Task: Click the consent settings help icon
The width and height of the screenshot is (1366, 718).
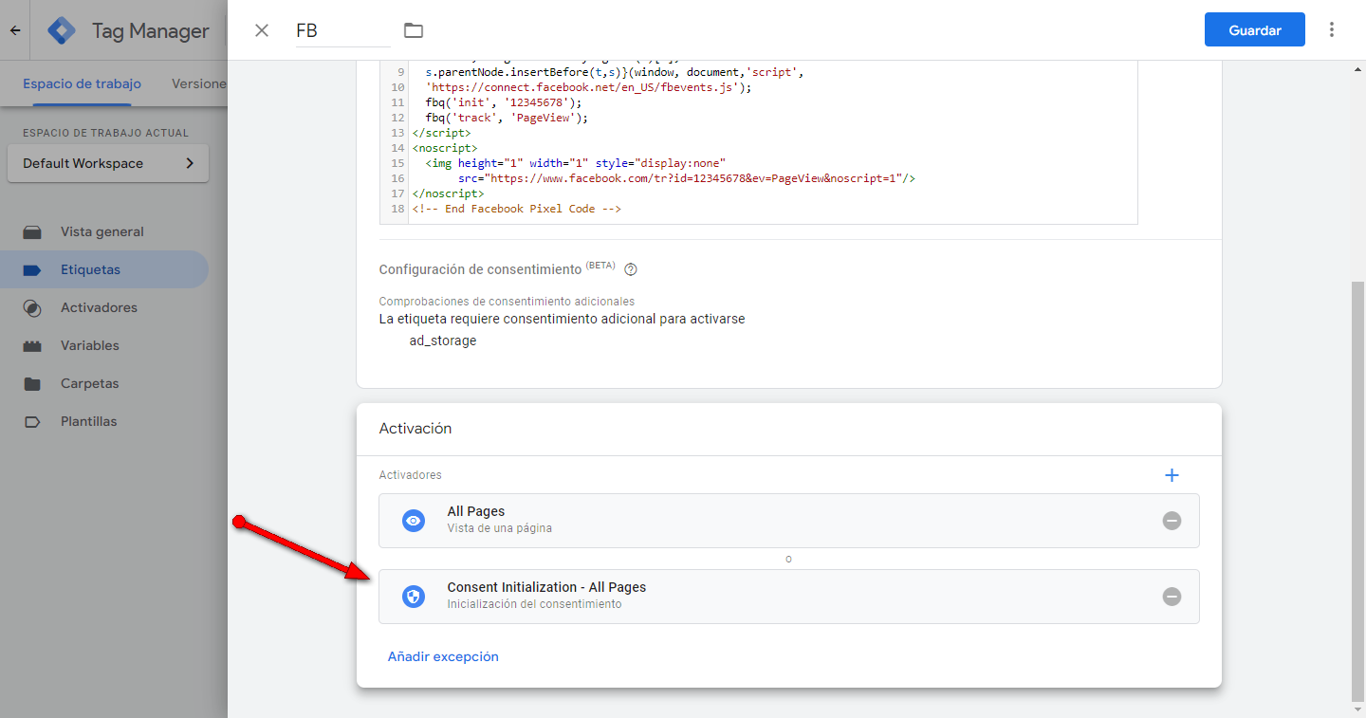Action: coord(631,269)
